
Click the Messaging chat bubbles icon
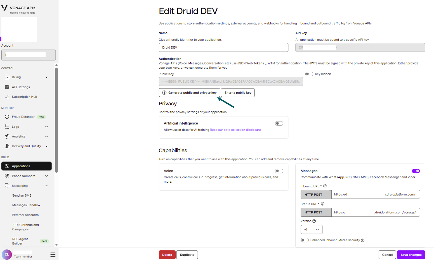(7, 186)
